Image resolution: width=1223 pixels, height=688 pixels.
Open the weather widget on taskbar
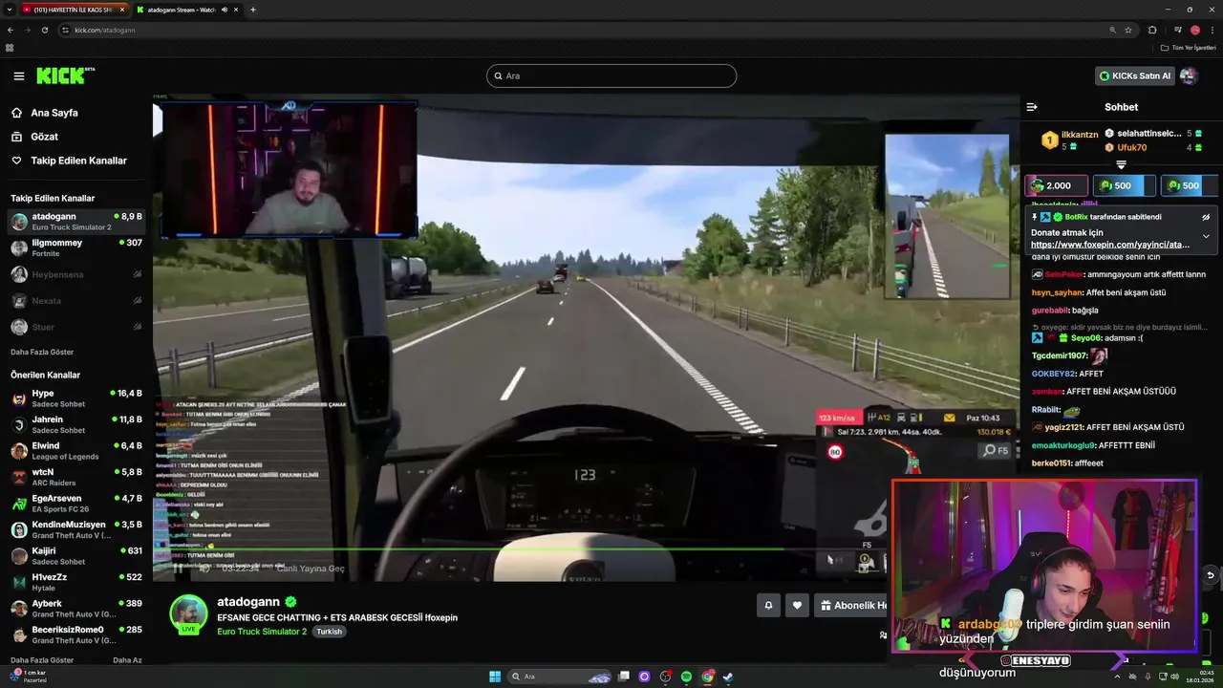[27, 676]
